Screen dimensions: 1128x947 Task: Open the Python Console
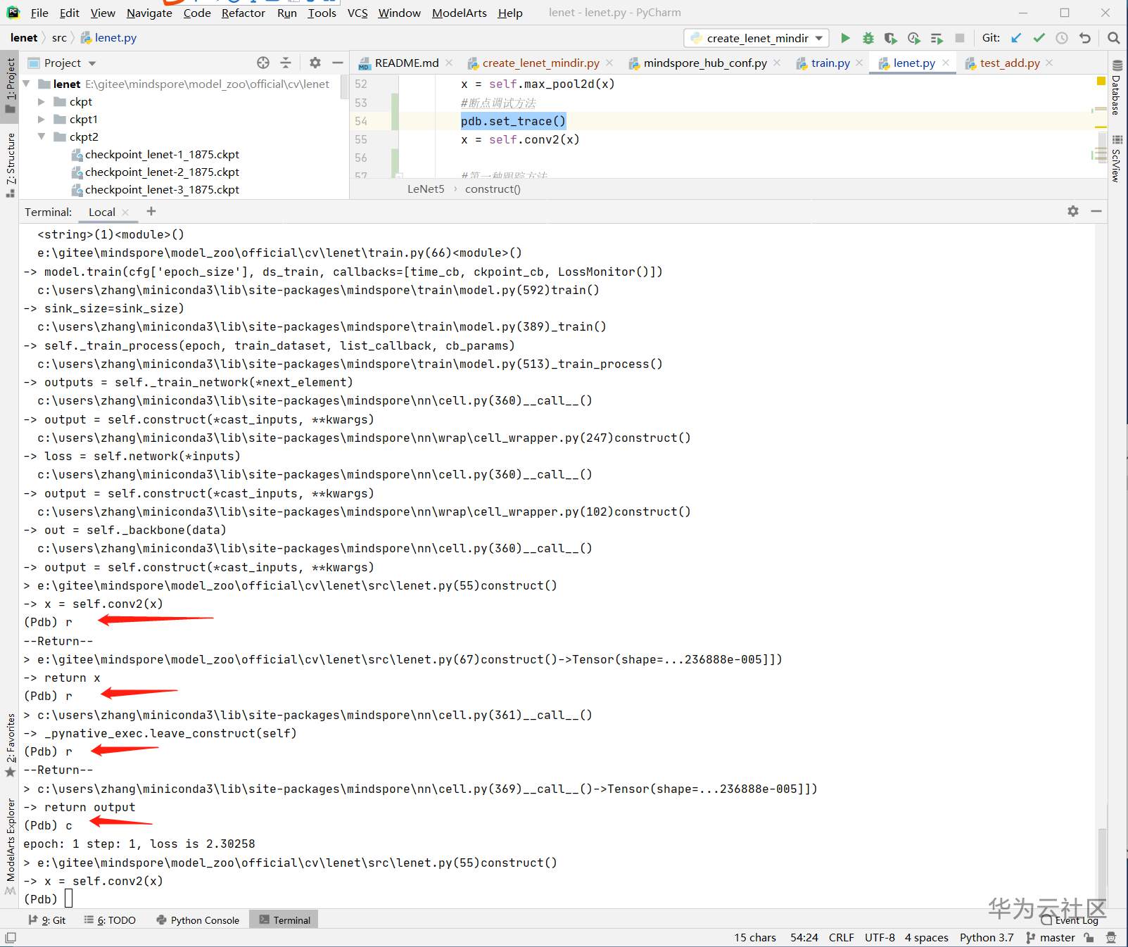pos(198,920)
